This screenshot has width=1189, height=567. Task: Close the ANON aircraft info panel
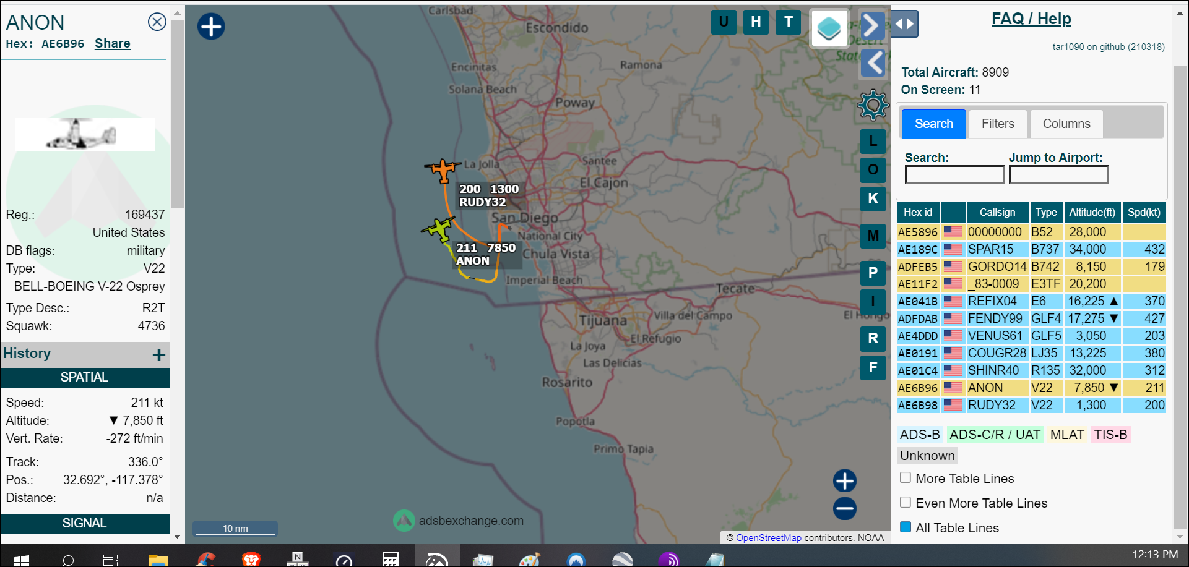(157, 22)
